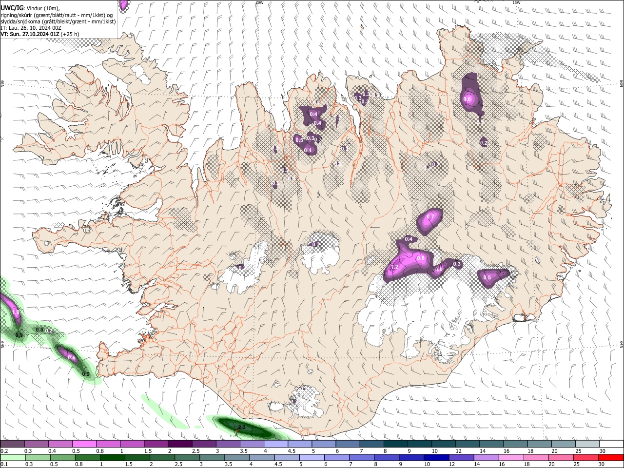Click the '1.0' precipitation value near the west edge
This screenshot has height=468, width=624.
click(x=15, y=312)
